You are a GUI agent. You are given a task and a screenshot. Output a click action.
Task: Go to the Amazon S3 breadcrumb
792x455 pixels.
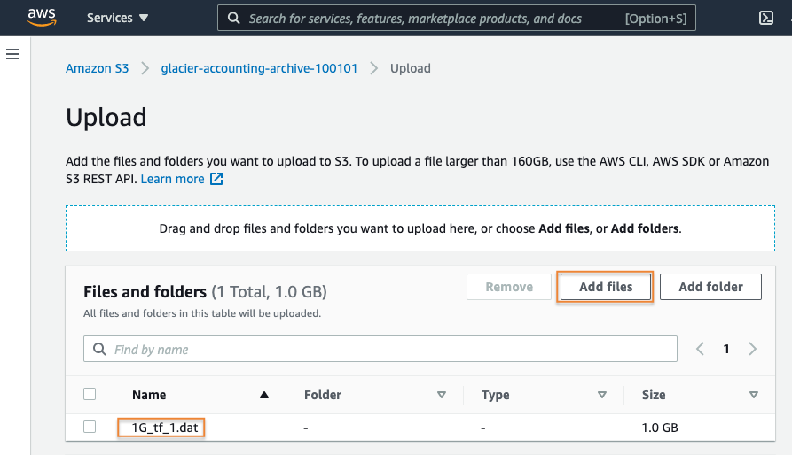pos(97,68)
